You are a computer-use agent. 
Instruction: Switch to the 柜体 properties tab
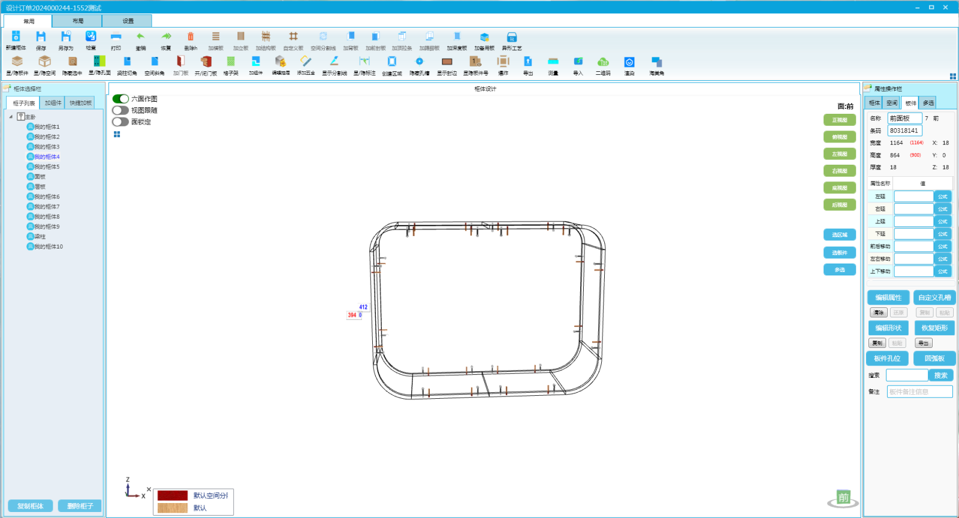pyautogui.click(x=874, y=103)
